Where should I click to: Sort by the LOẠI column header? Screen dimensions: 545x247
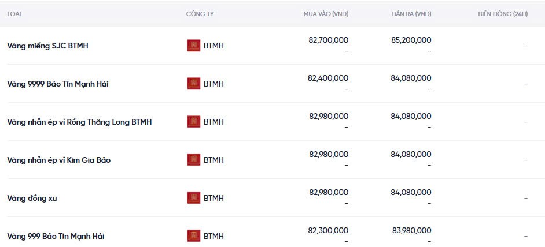(15, 14)
